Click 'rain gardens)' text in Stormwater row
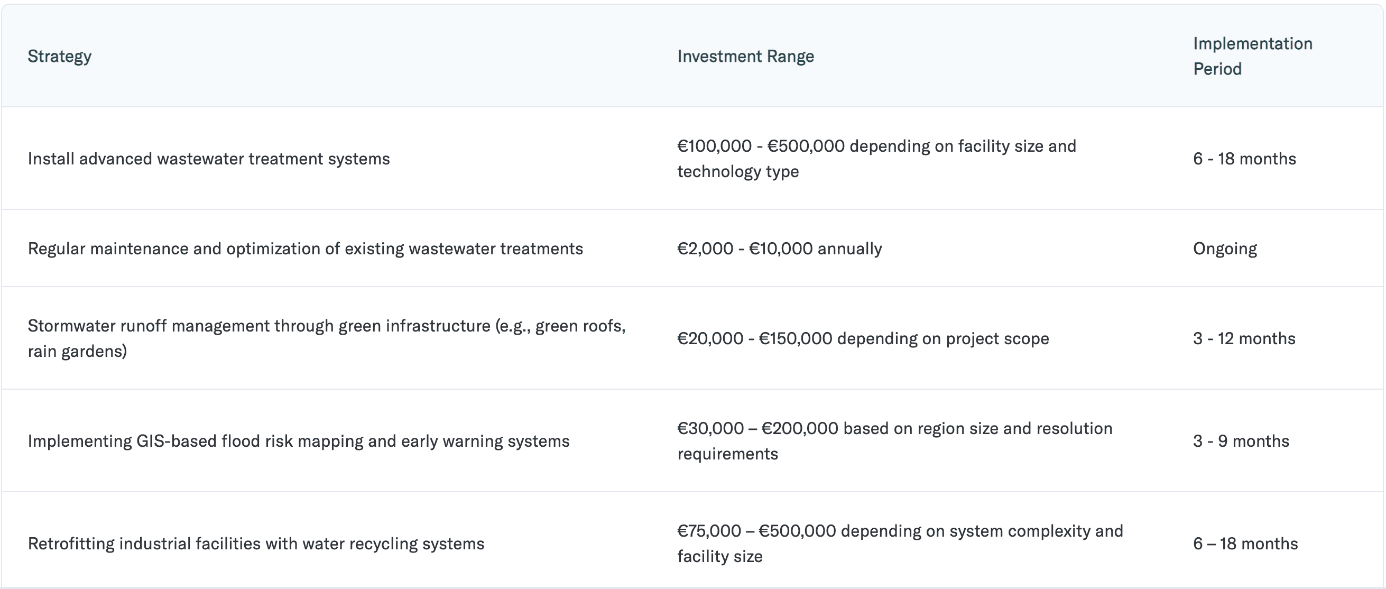 pos(78,352)
